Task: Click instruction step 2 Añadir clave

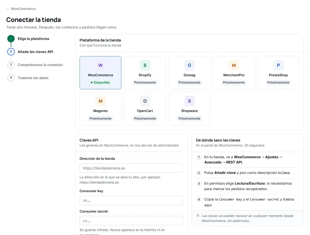Action: tap(248, 173)
